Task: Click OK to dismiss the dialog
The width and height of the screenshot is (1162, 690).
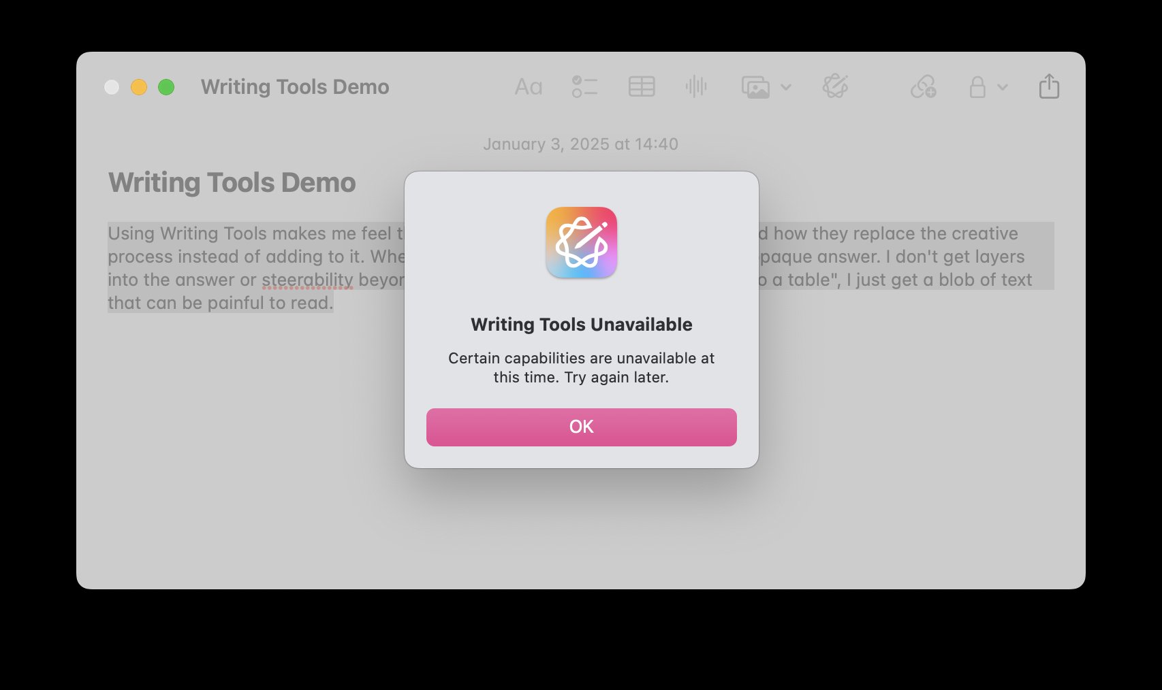Action: click(x=581, y=427)
